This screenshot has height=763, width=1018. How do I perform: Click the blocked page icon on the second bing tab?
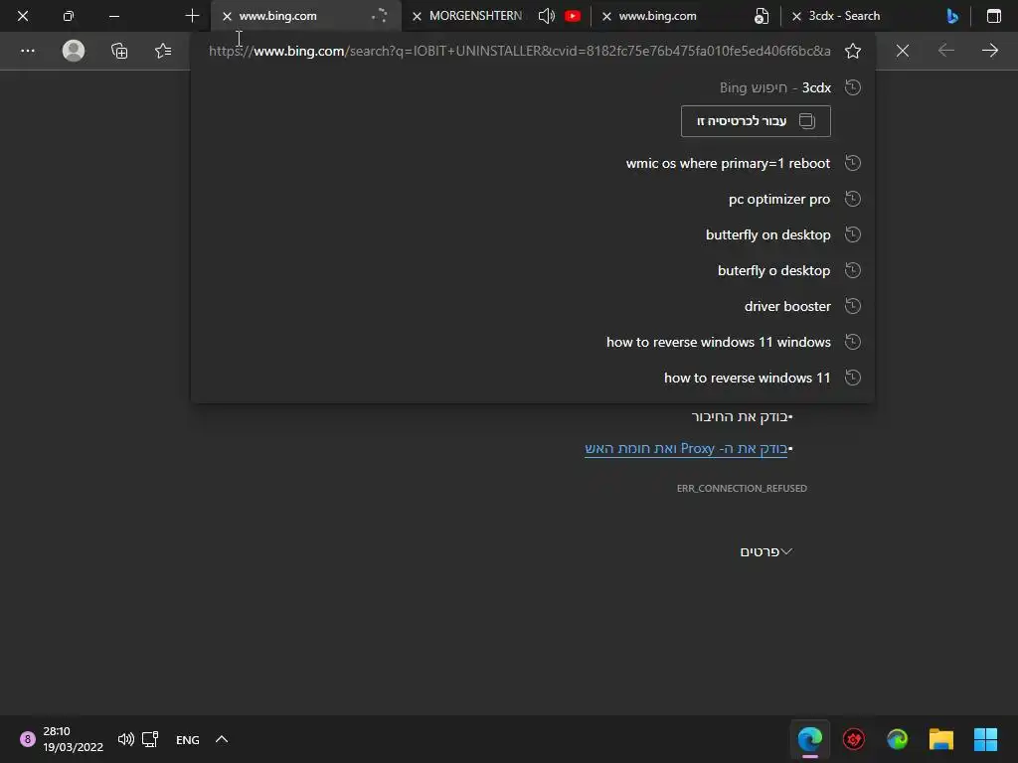[762, 16]
